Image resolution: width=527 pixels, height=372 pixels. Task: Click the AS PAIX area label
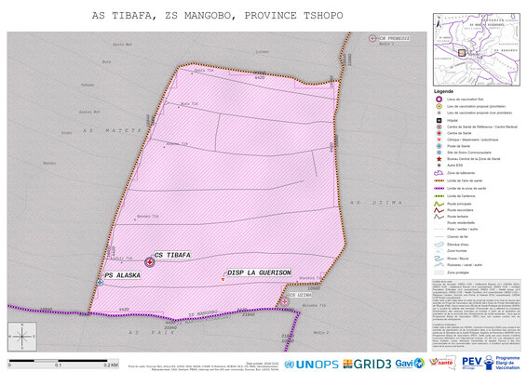click(152, 332)
